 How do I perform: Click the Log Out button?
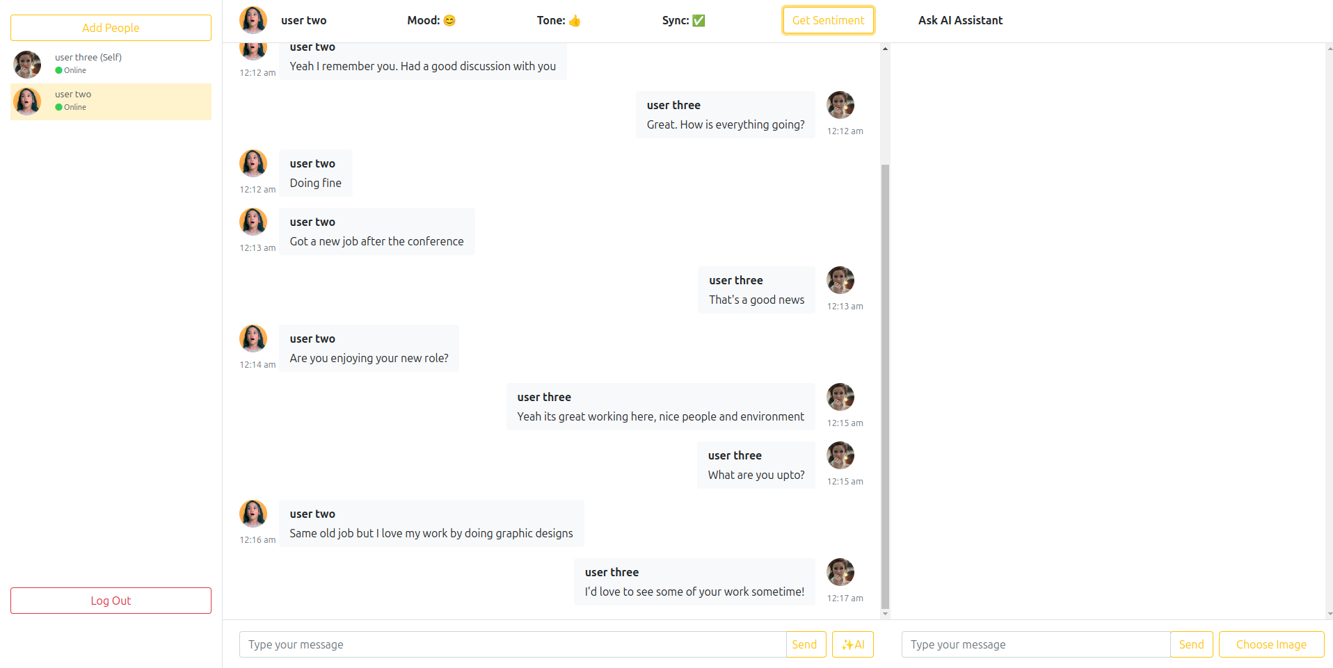tap(111, 600)
